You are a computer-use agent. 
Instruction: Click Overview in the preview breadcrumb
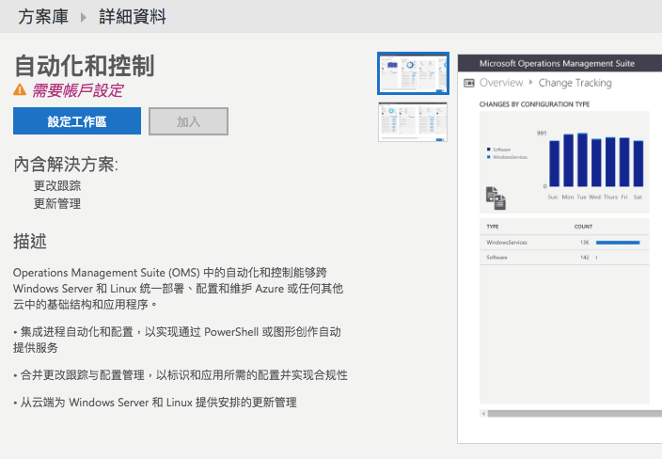(x=501, y=83)
